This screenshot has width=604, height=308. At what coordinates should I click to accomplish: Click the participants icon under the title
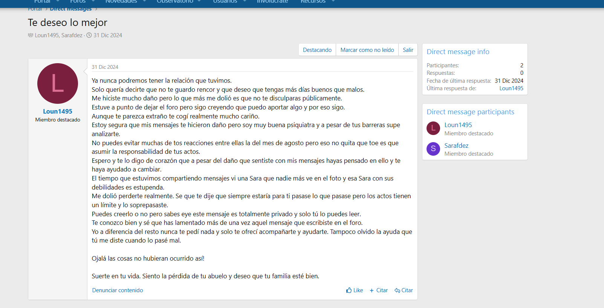(x=31, y=35)
